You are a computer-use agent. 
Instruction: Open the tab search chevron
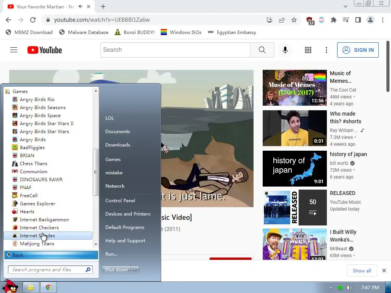click(x=345, y=6)
